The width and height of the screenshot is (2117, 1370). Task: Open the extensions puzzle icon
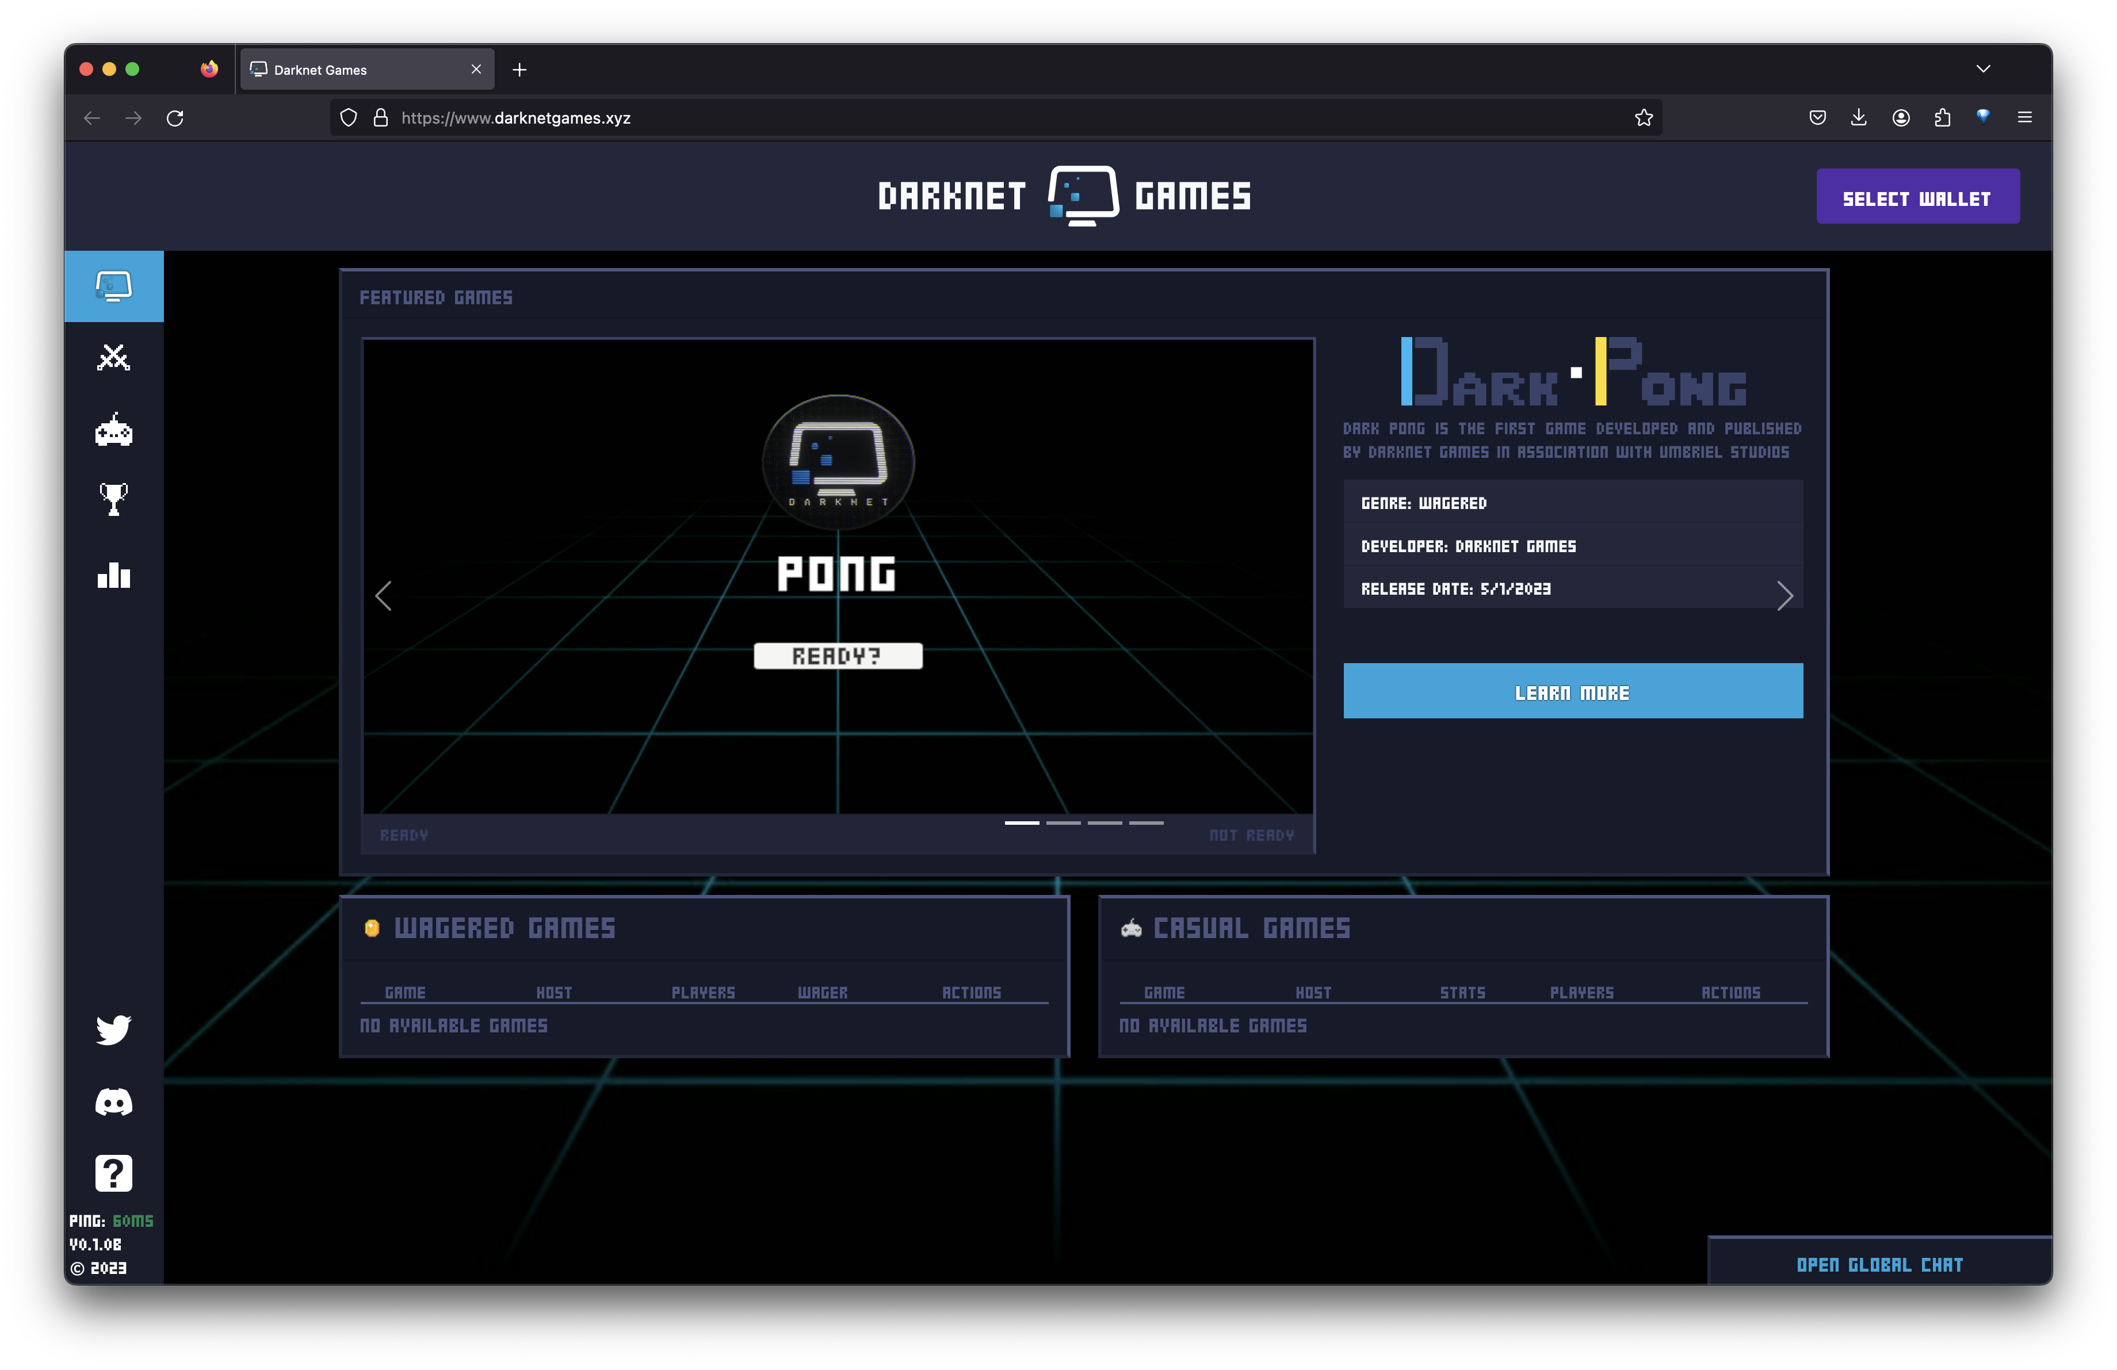tap(1942, 118)
